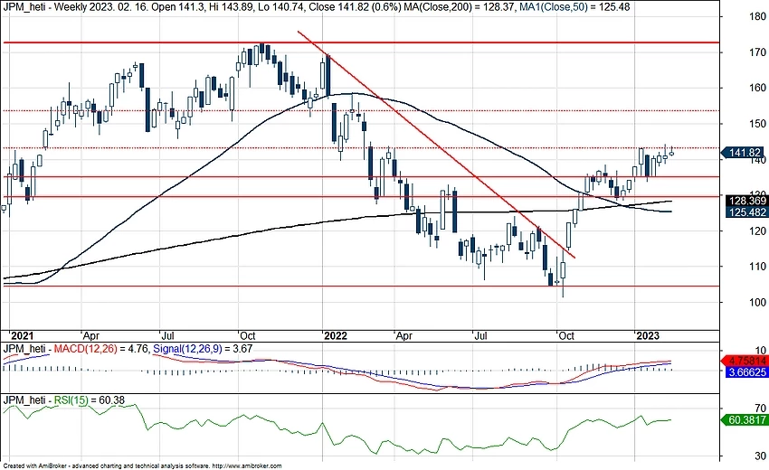Image resolution: width=769 pixels, height=470 pixels.
Task: Click the MA1(Close,50) = 125.48 legend
Action: coord(574,7)
